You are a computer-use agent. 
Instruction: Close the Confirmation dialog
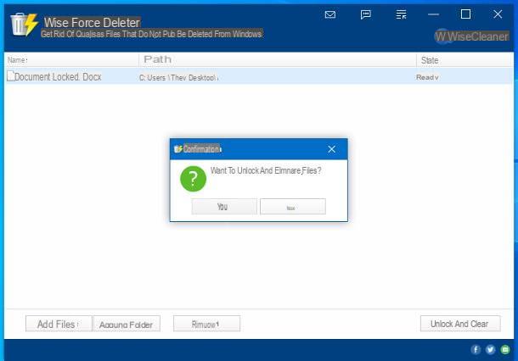pyautogui.click(x=332, y=149)
